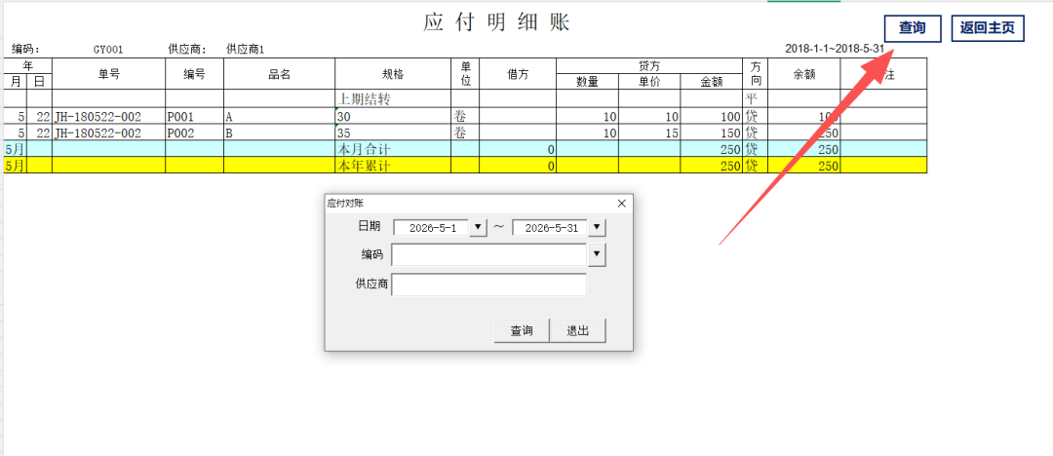Select the 余额 column header
This screenshot has width=1053, height=456.
coord(803,74)
